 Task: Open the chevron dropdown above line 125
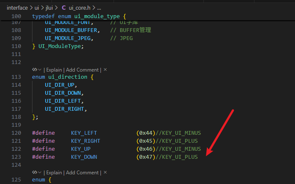click(40, 172)
